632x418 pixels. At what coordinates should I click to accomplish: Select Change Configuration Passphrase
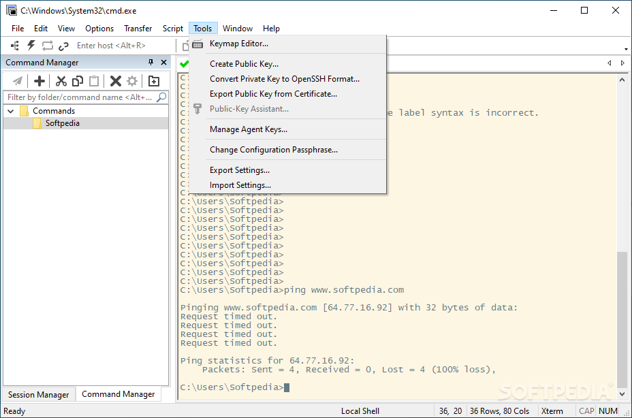point(287,150)
